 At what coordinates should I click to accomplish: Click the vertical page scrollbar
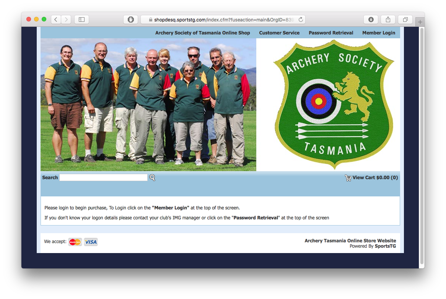click(x=422, y=145)
